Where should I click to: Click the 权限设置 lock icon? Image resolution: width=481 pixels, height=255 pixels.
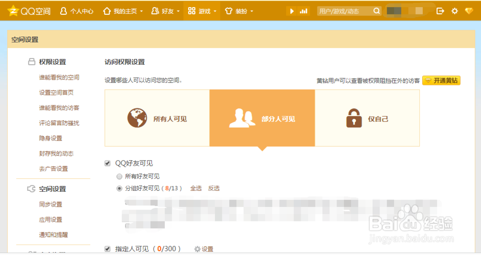click(32, 62)
